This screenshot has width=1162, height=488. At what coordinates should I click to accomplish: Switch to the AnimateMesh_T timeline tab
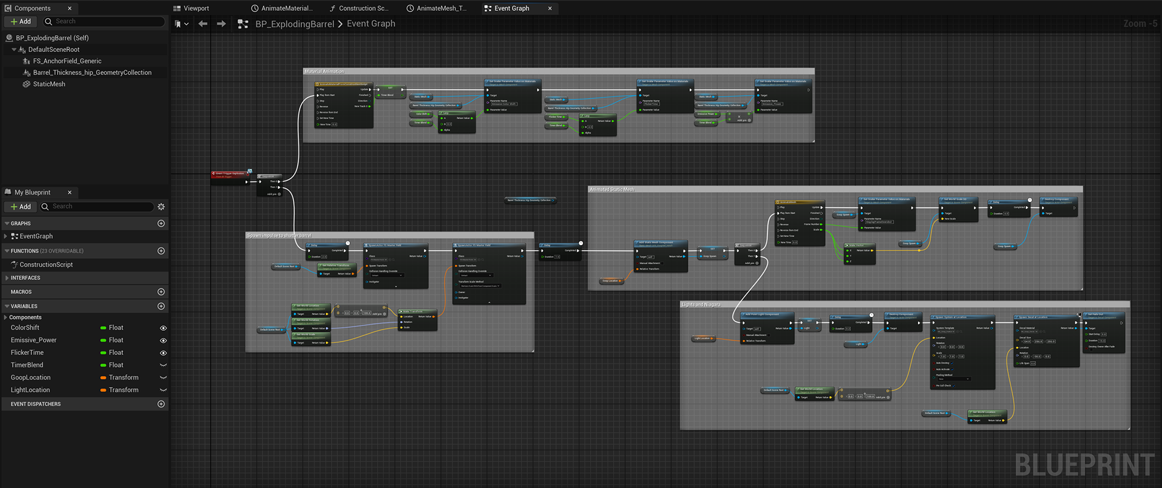click(x=436, y=8)
